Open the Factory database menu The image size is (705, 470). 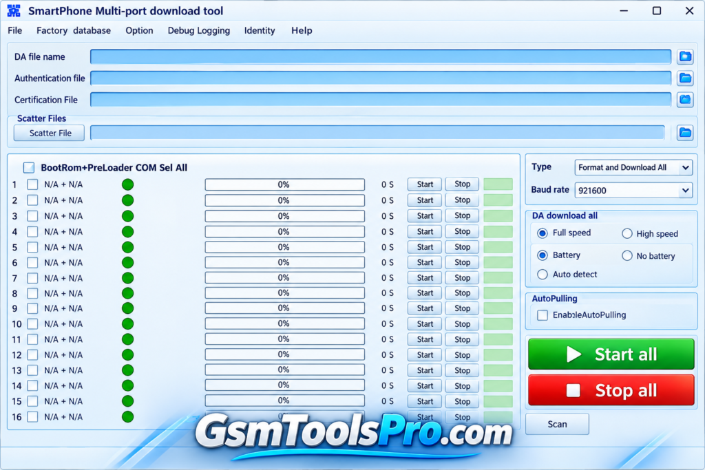click(x=74, y=30)
